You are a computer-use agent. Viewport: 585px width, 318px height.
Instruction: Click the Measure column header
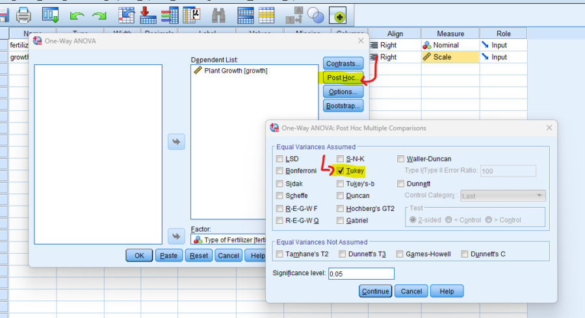pos(450,34)
